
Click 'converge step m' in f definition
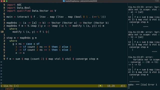[87, 59]
